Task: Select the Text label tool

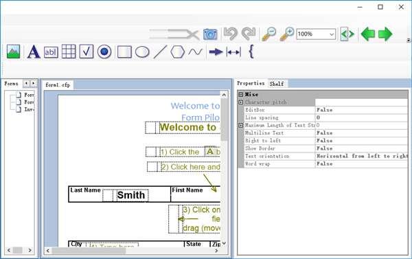Action: coord(34,52)
